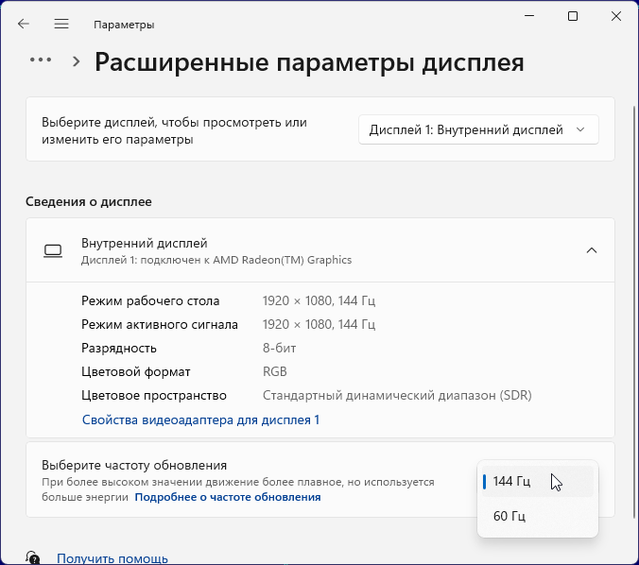Click the Выберите частоту обновления label
Screen dimensions: 639x565
click(134, 466)
